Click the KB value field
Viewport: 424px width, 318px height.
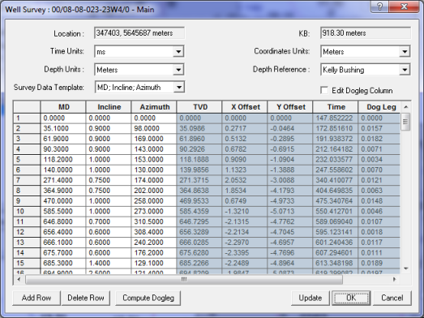[366, 33]
